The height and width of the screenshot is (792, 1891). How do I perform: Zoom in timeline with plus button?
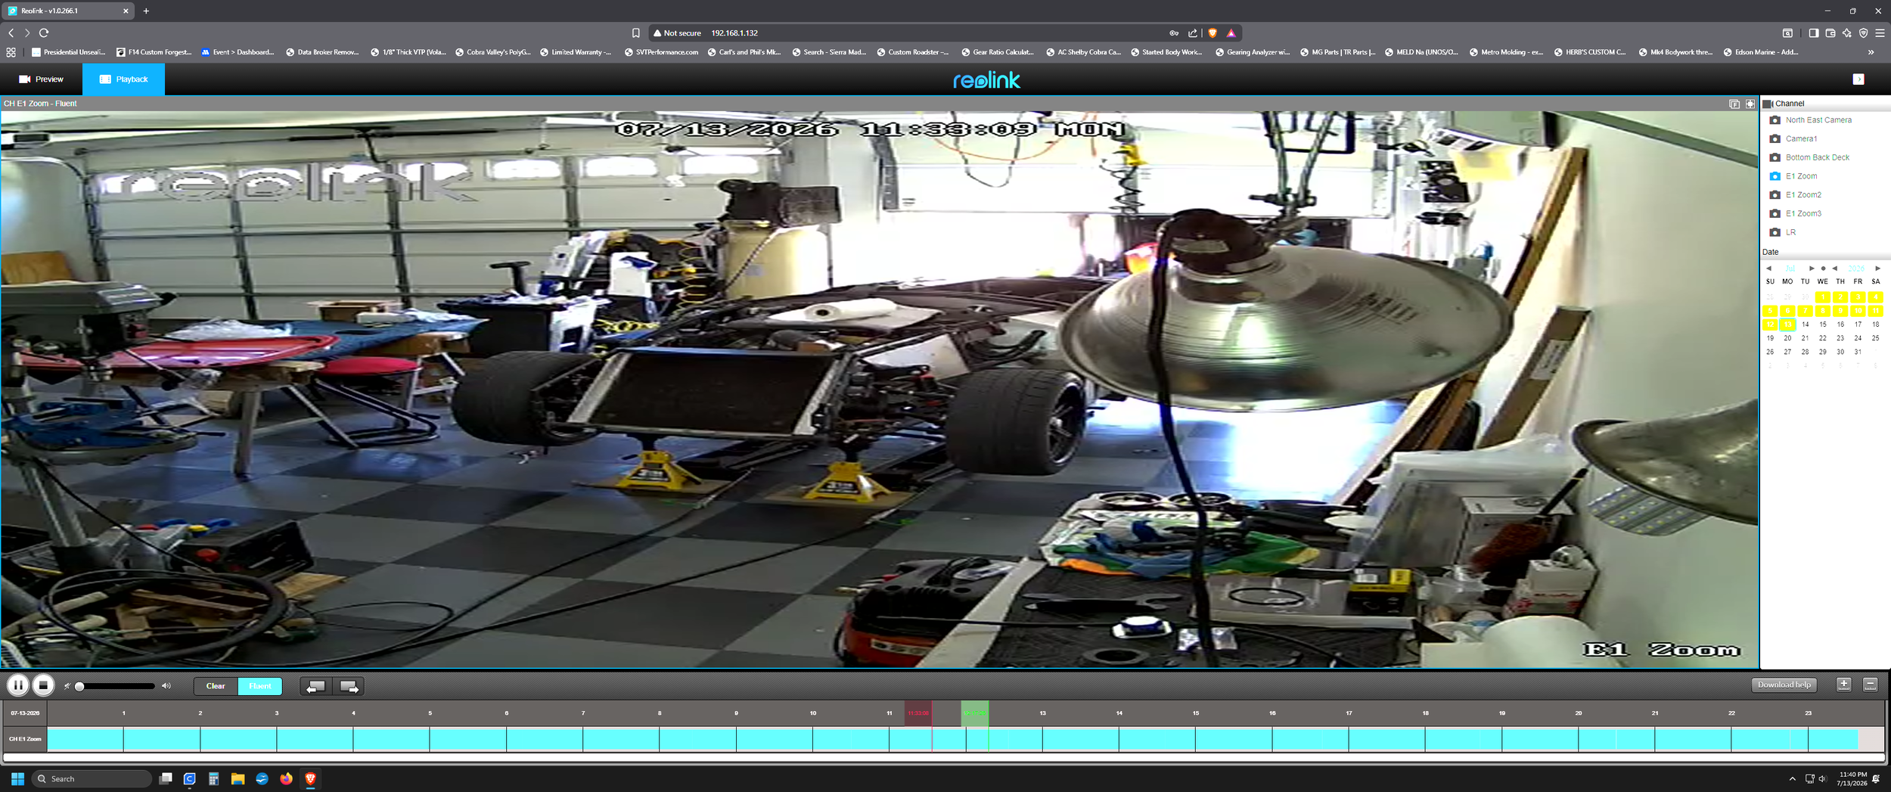[x=1843, y=685]
